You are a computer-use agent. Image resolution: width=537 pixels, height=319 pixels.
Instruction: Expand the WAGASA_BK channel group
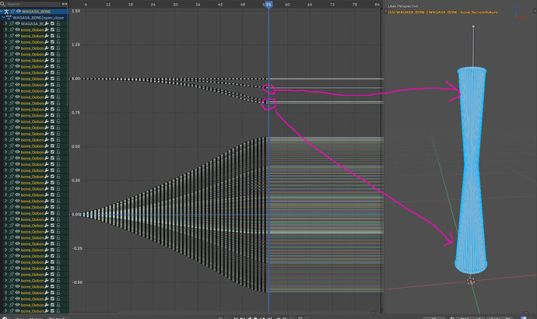pos(5,23)
